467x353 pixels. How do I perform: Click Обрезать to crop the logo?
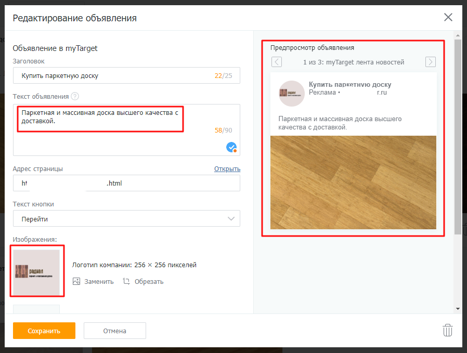pos(149,282)
